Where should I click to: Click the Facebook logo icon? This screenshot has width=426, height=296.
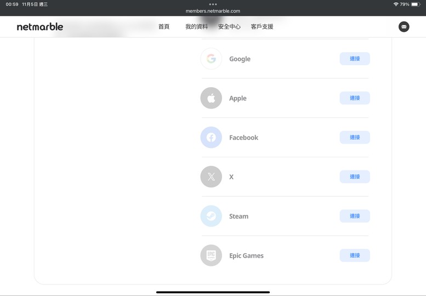tap(211, 138)
